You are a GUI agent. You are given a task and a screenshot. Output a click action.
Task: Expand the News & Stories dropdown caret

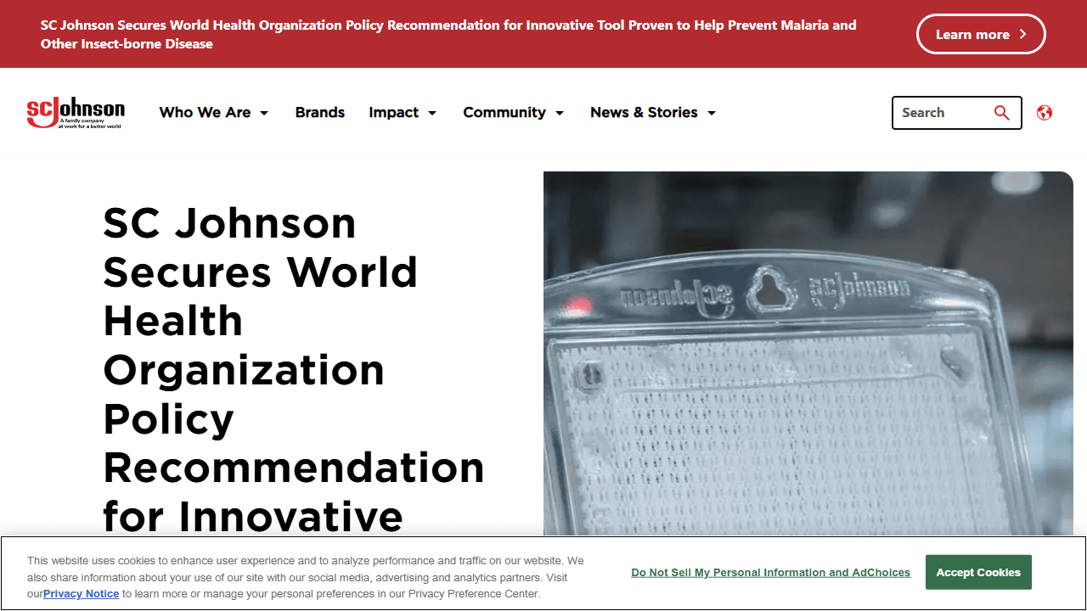pos(712,113)
